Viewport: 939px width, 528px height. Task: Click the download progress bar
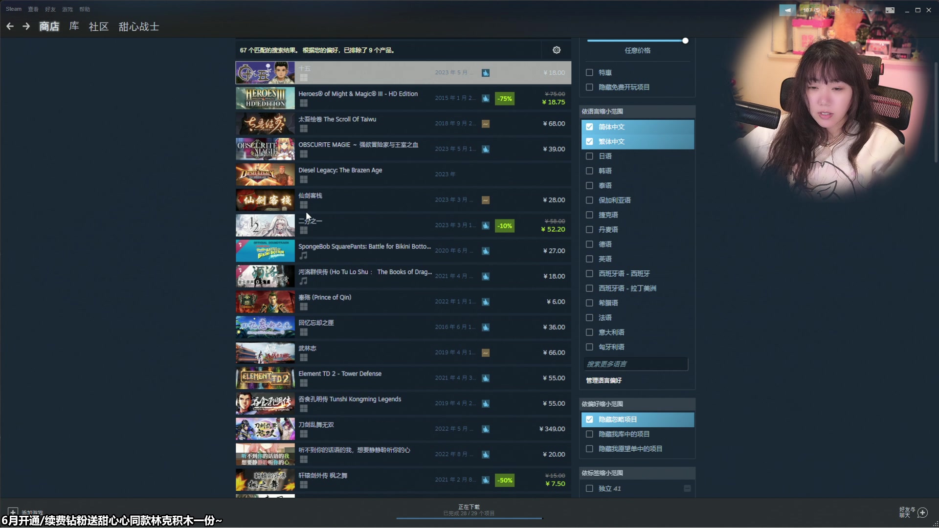click(x=469, y=518)
